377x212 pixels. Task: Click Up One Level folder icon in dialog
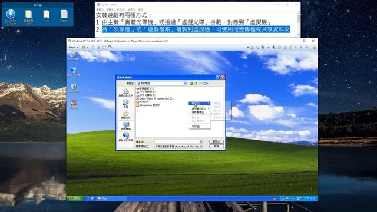tap(196, 84)
